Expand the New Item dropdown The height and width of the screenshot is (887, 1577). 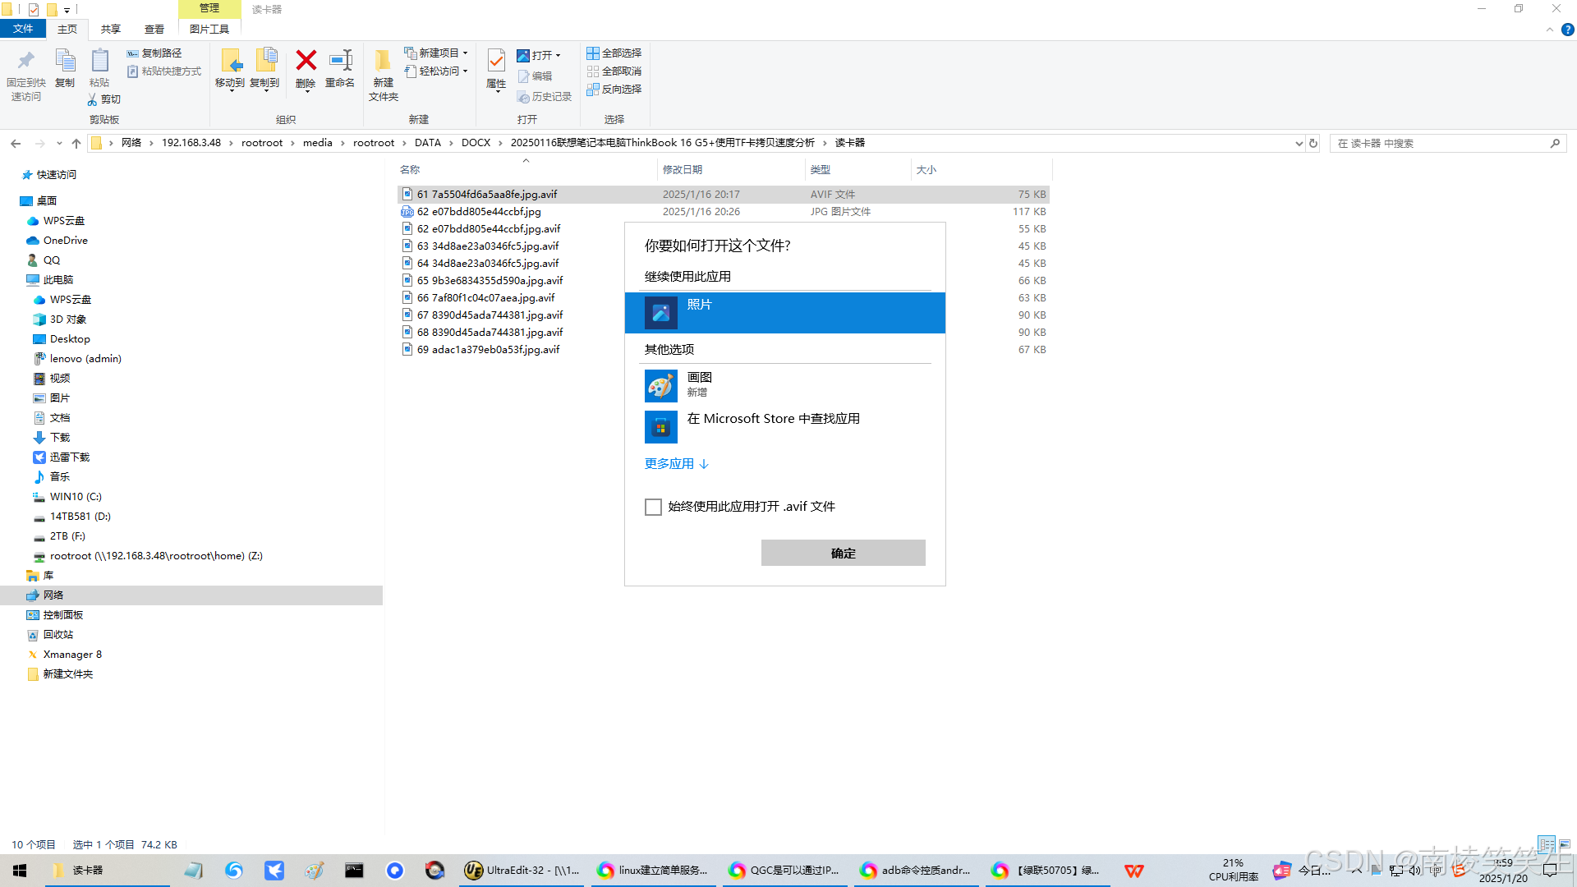click(465, 53)
